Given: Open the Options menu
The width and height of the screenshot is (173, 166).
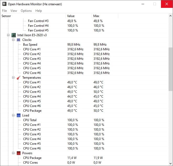Looking at the screenshot, I should (26, 11).
